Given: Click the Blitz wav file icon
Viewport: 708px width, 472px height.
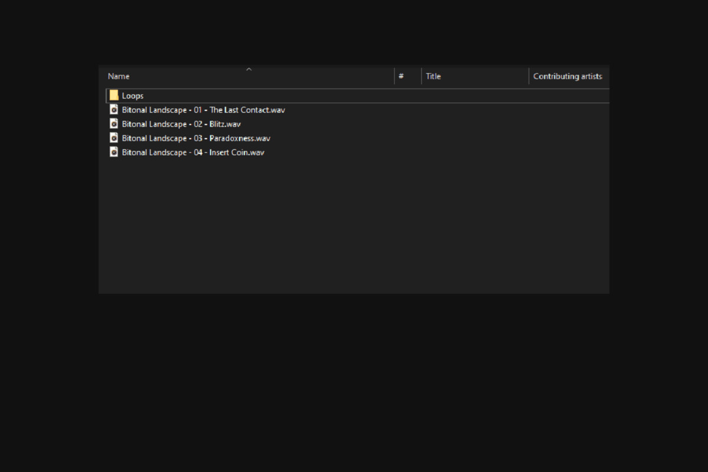Looking at the screenshot, I should tap(114, 124).
